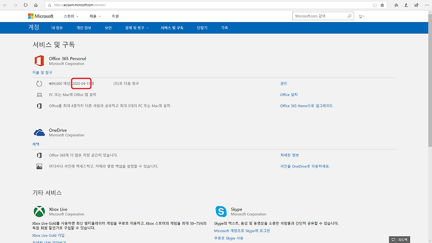Reload the page with refresh icon
432x243 pixels.
point(26,5)
